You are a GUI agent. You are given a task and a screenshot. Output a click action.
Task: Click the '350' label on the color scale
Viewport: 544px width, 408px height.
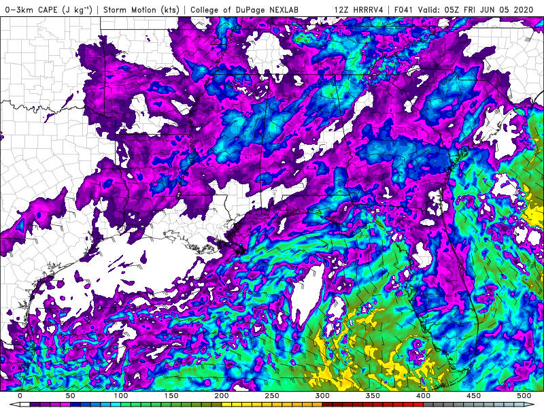pyautogui.click(x=373, y=396)
